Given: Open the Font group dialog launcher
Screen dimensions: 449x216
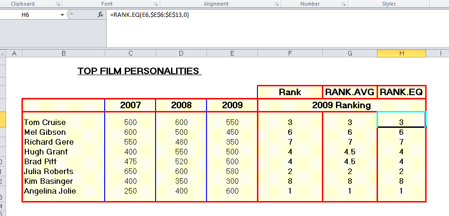Looking at the screenshot, I should point(156,4).
